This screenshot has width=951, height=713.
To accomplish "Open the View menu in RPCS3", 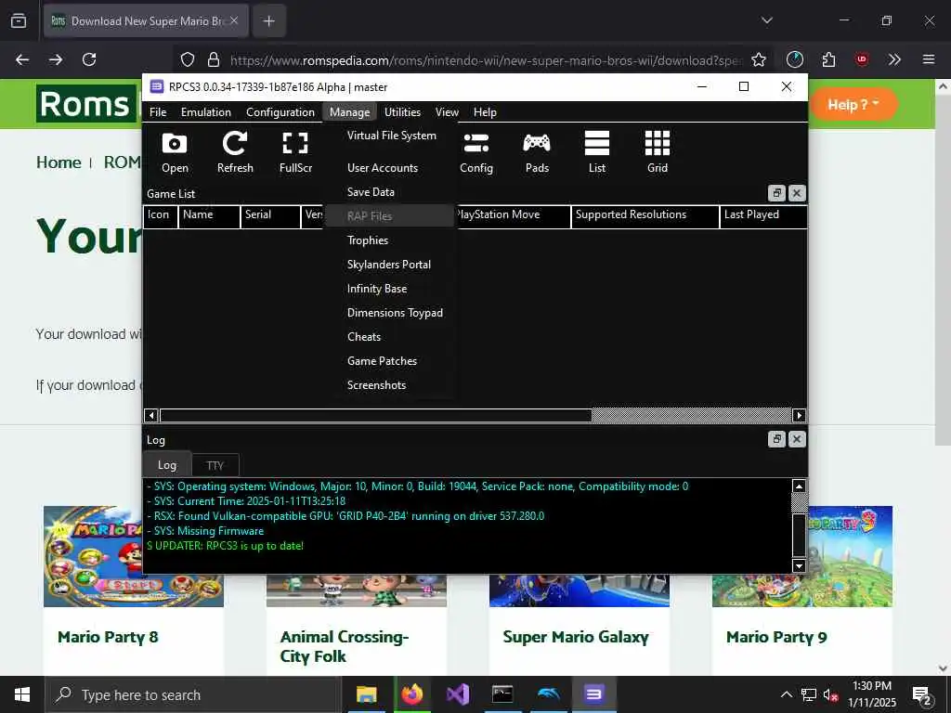I will pyautogui.click(x=447, y=112).
